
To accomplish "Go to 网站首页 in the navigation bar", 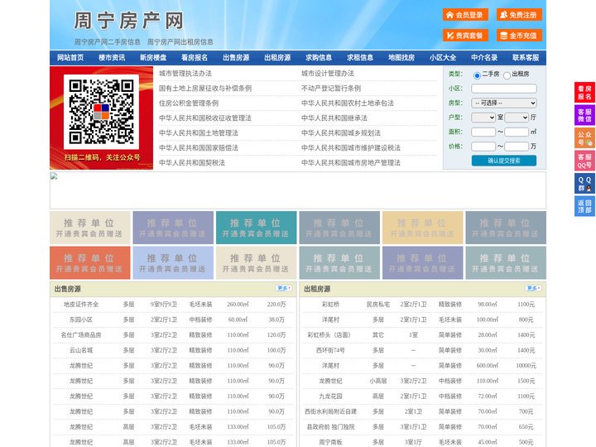I will 70,58.
